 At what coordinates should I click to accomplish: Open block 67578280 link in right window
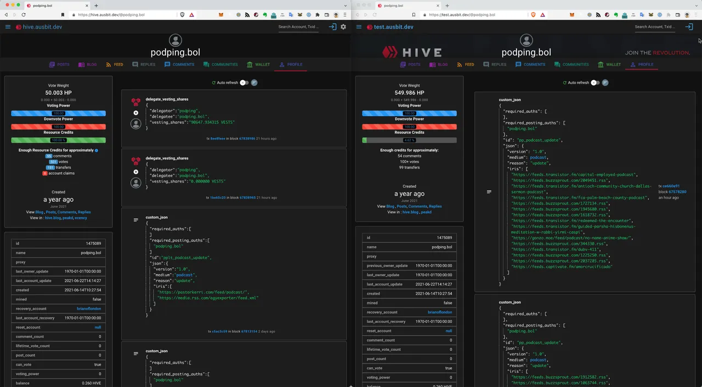tap(677, 192)
